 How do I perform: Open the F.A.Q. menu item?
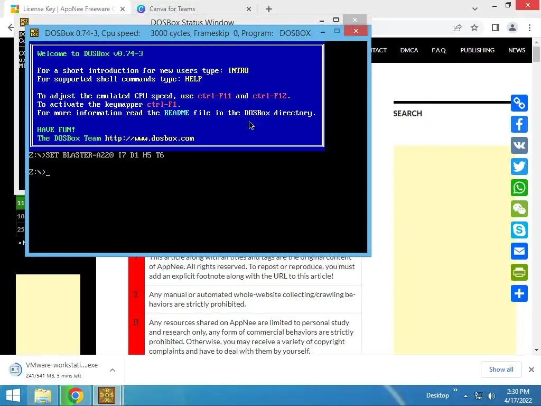[439, 50]
